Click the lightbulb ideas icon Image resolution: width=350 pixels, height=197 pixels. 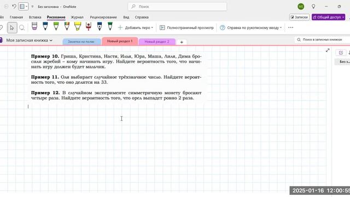coord(313,7)
